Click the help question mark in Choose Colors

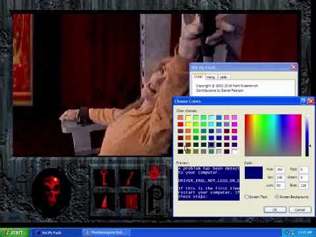tap(303, 101)
